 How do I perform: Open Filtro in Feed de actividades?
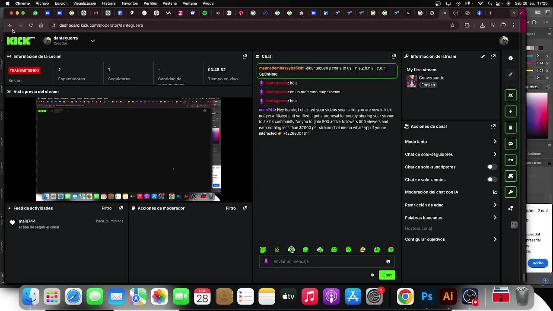click(107, 208)
